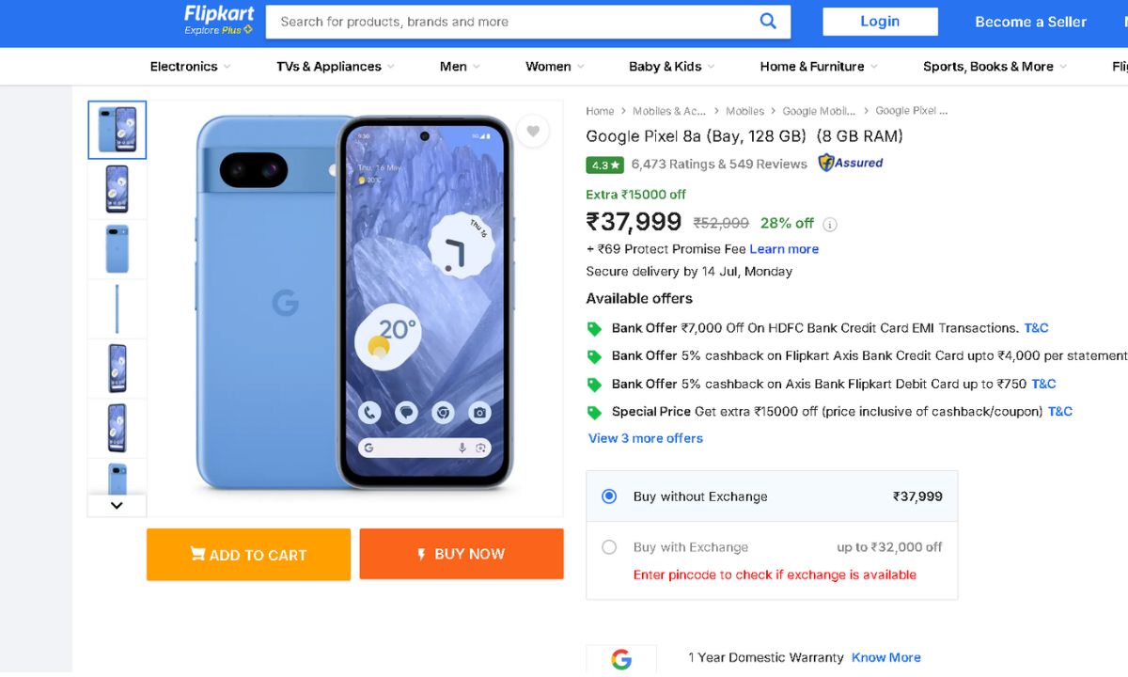Image resolution: width=1128 pixels, height=677 pixels.
Task: Open Home & Furniture menu
Action: tap(818, 67)
